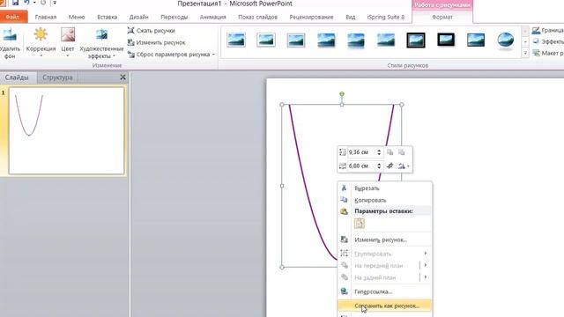564x317 pixels.
Task: Click the crop icon in mini toolbar
Action: coord(390,166)
